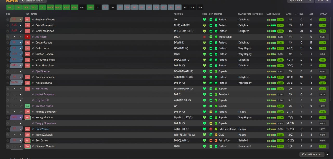The height and width of the screenshot is (159, 333).
Task: Click the sharpness icon for Djed Spence
Action: click(211, 71)
